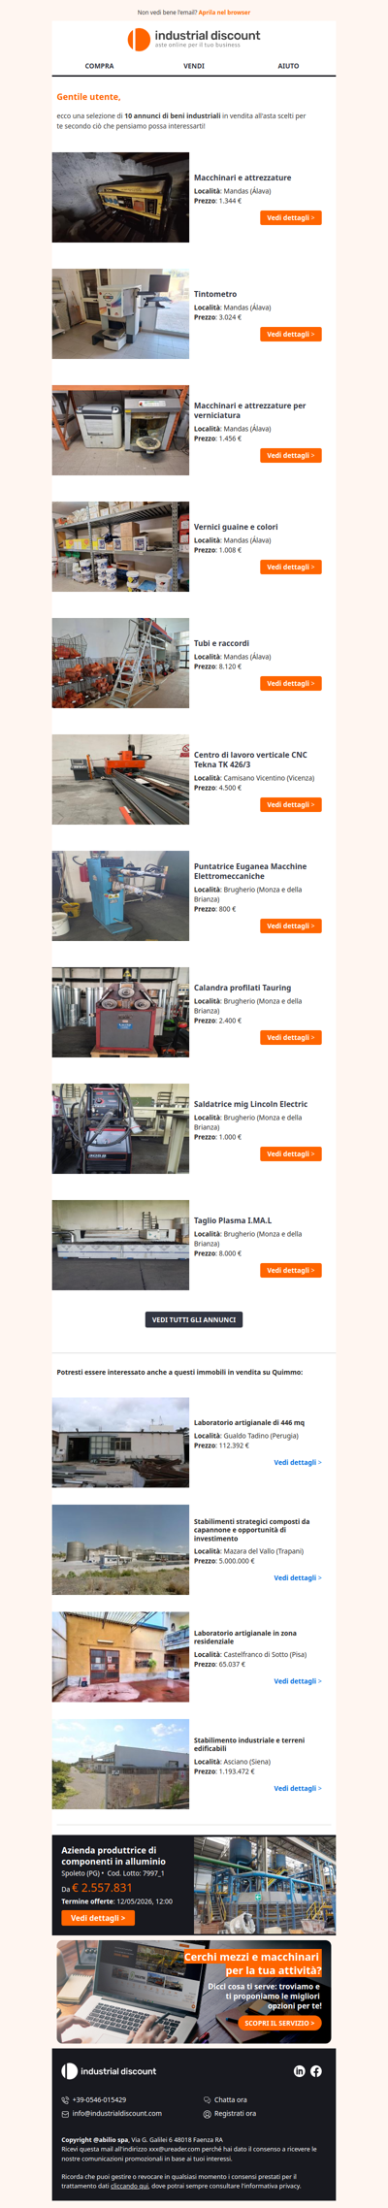Click the envelope icon beside info@industrialdiscount.com
Image resolution: width=388 pixels, height=2208 pixels.
coord(65,2114)
